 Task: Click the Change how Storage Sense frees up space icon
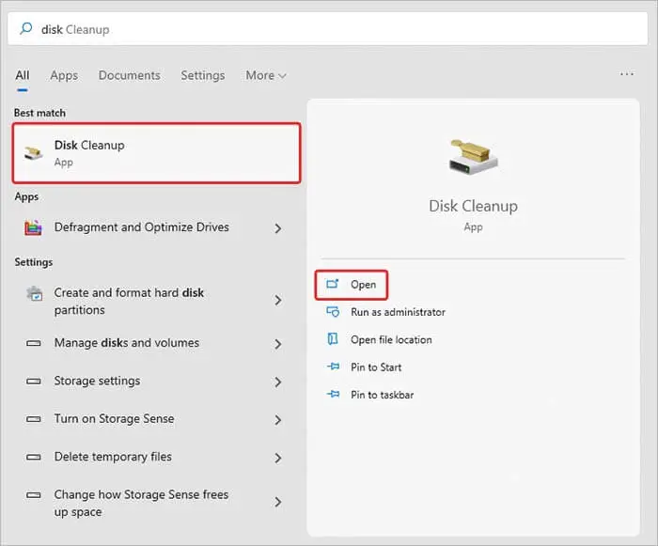(x=34, y=495)
